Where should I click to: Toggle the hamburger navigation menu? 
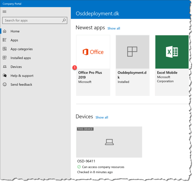[4, 12]
